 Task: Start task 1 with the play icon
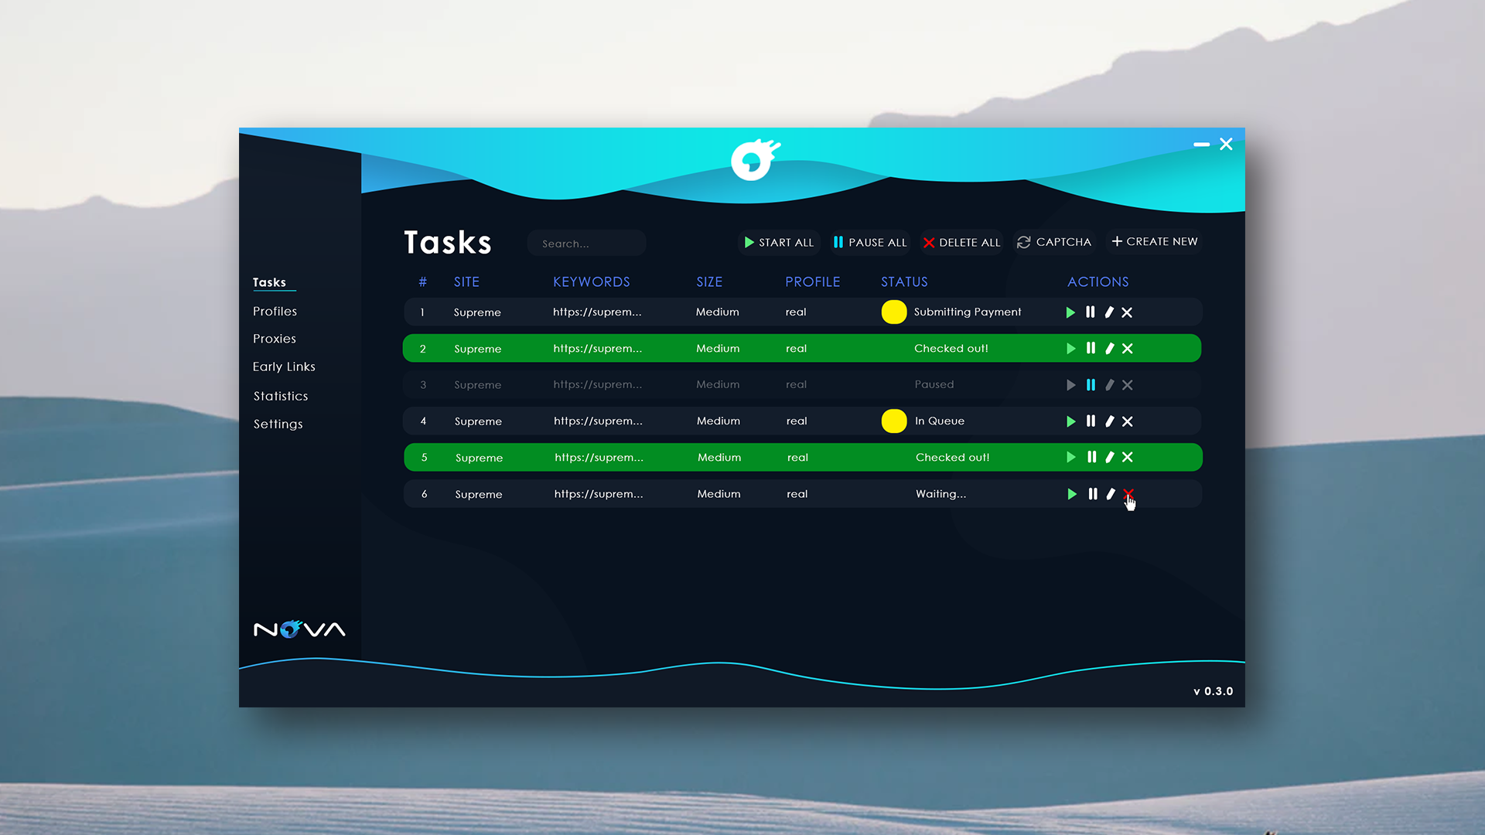pos(1070,312)
